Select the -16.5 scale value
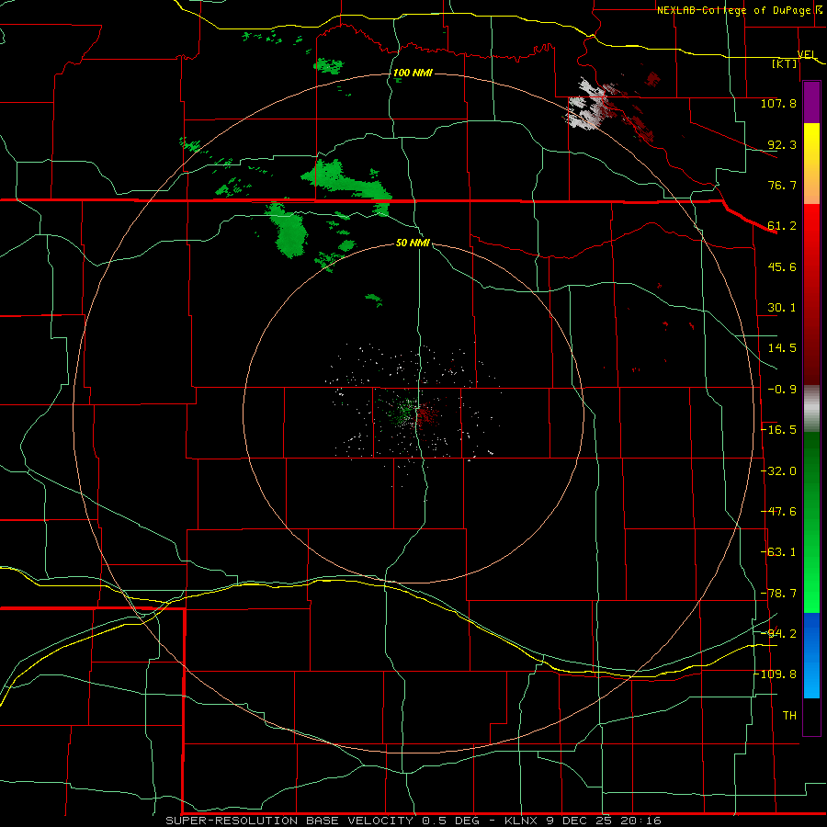Viewport: 827px width, 827px height. (778, 430)
